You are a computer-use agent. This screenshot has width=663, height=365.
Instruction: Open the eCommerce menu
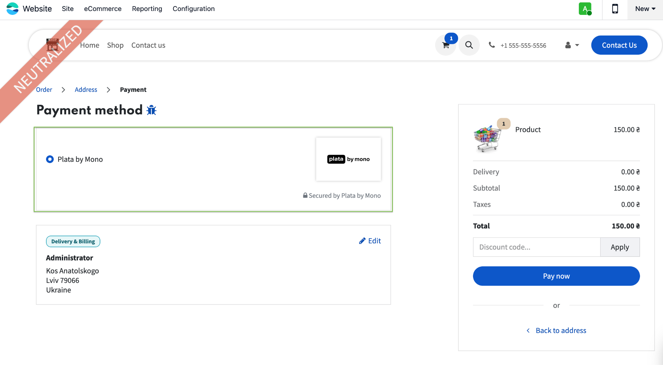click(103, 9)
